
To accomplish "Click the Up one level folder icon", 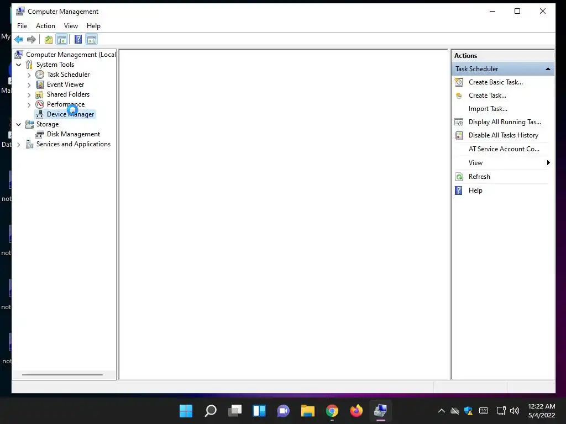I will [49, 39].
